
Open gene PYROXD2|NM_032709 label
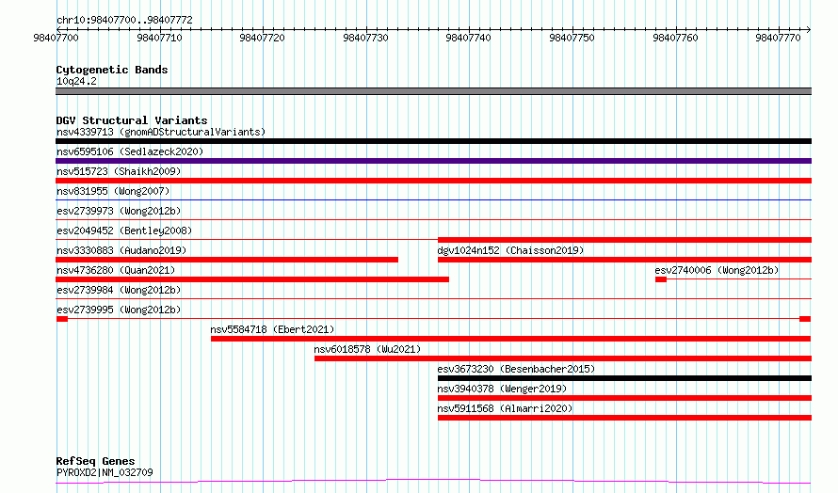coord(105,472)
